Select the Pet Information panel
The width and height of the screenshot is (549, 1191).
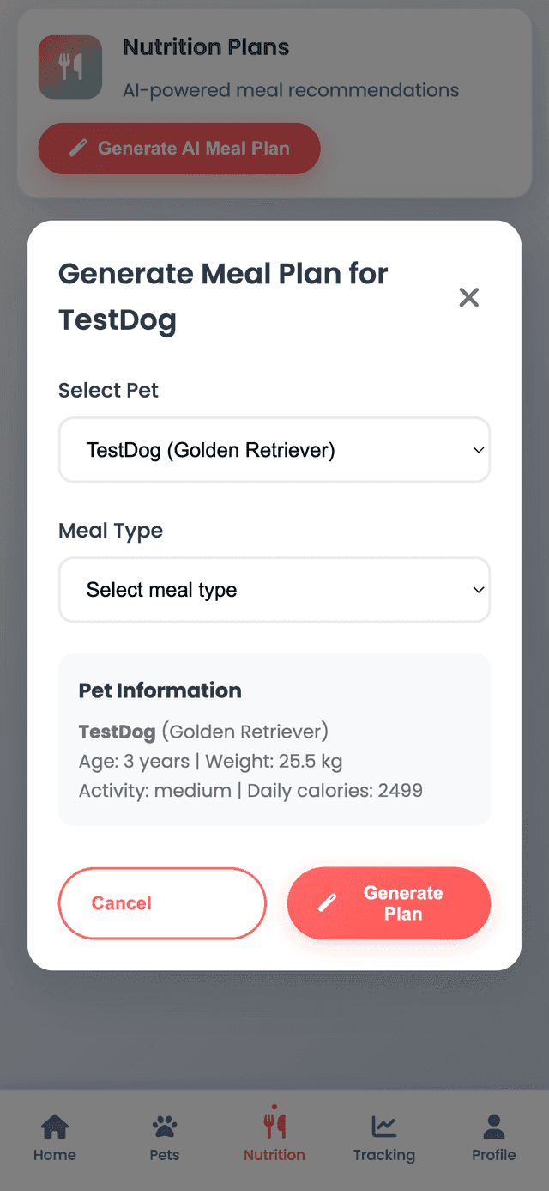click(274, 739)
